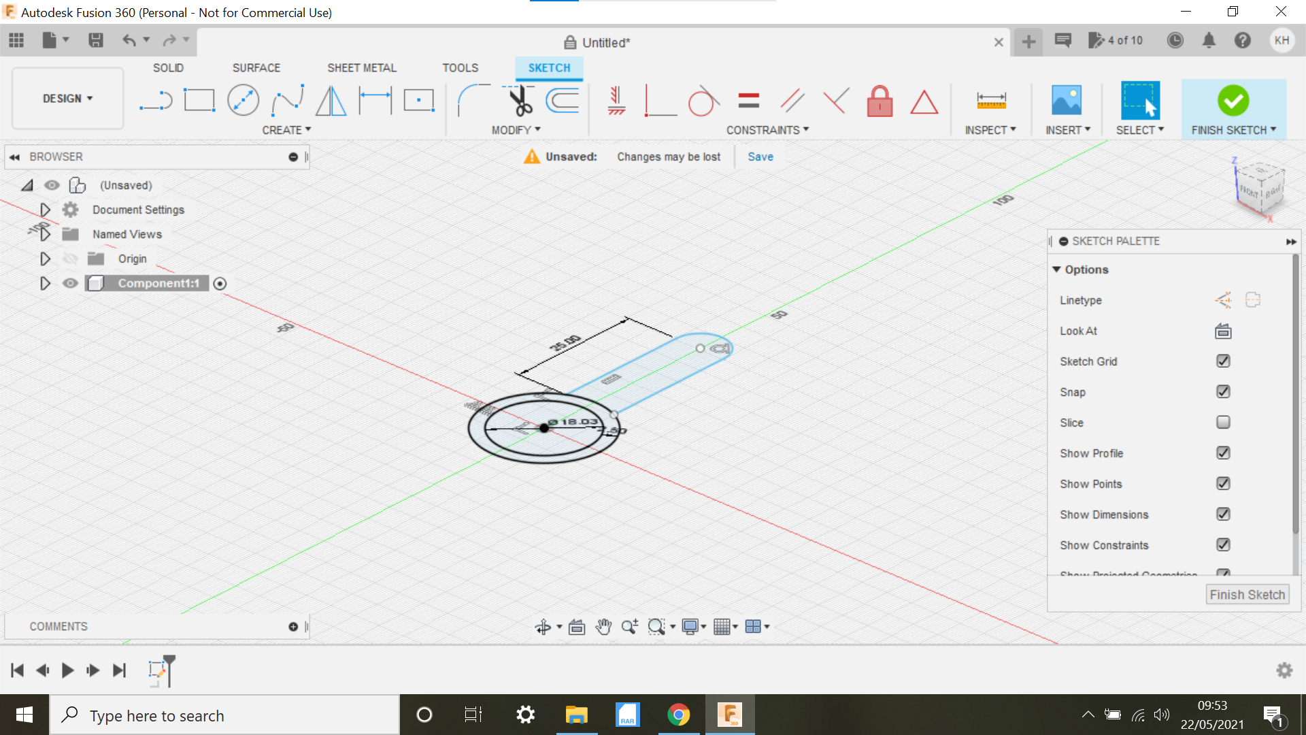Expand the Origin folder in browser
This screenshot has width=1306, height=735.
(45, 259)
